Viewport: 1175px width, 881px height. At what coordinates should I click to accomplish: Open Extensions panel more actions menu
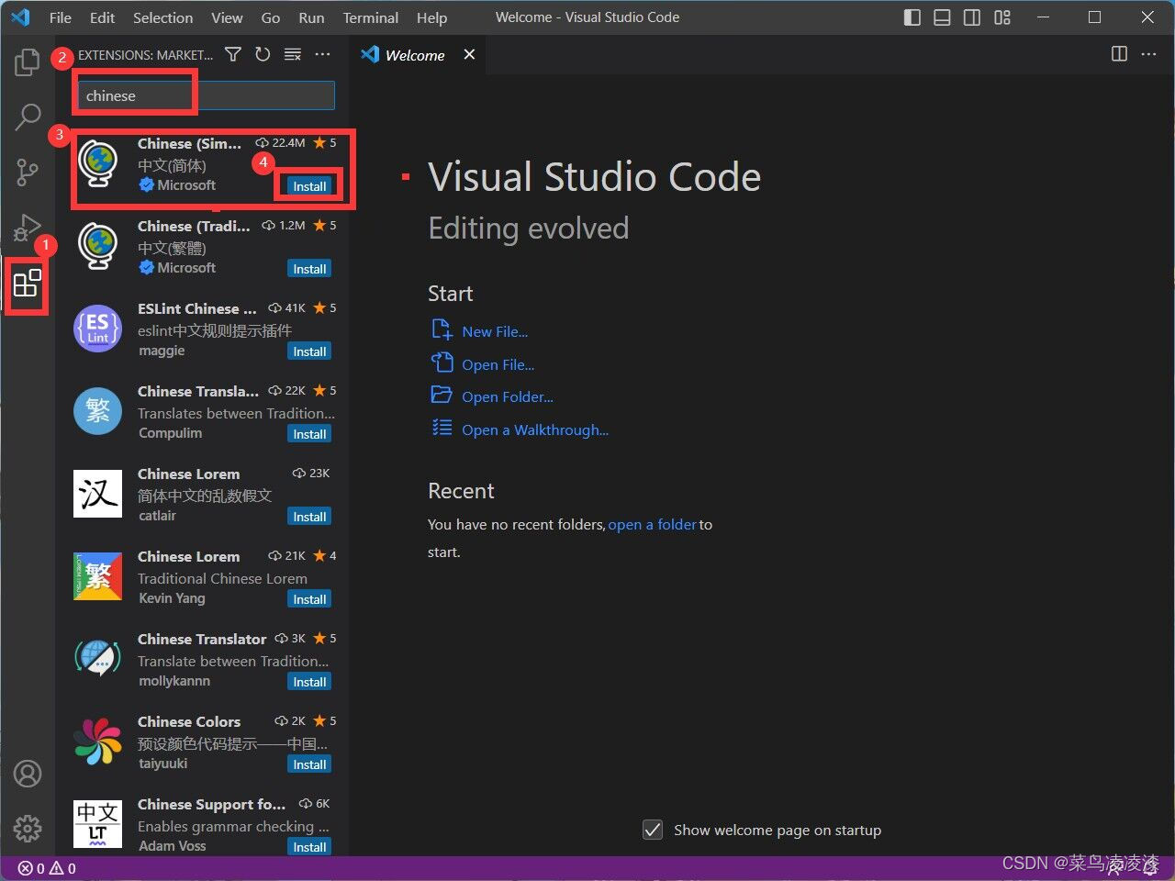click(322, 55)
